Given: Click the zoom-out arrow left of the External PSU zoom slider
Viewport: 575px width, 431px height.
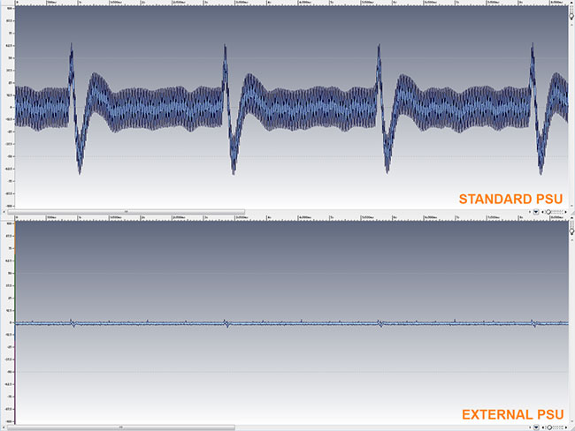Looking at the screenshot, I should click(x=543, y=427).
